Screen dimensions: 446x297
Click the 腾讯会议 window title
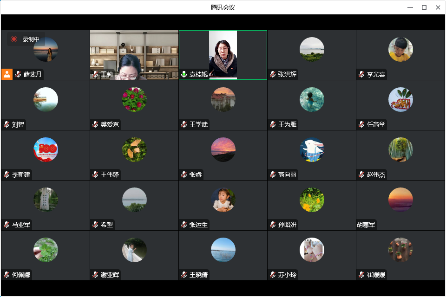point(223,7)
